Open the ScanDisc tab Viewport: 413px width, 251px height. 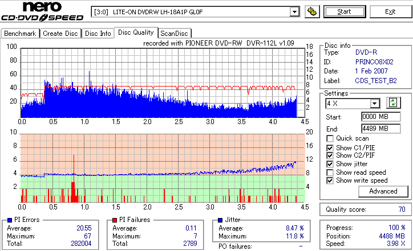click(x=174, y=34)
